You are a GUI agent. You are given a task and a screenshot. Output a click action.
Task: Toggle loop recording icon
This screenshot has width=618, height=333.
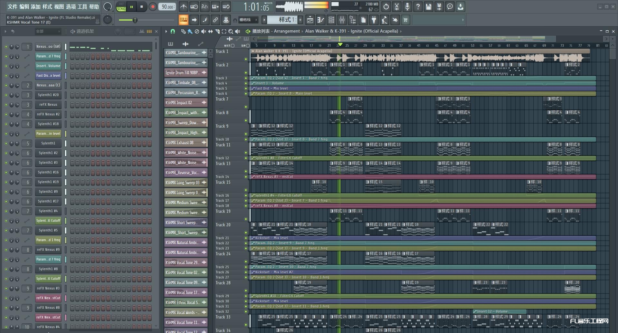[x=226, y=6]
